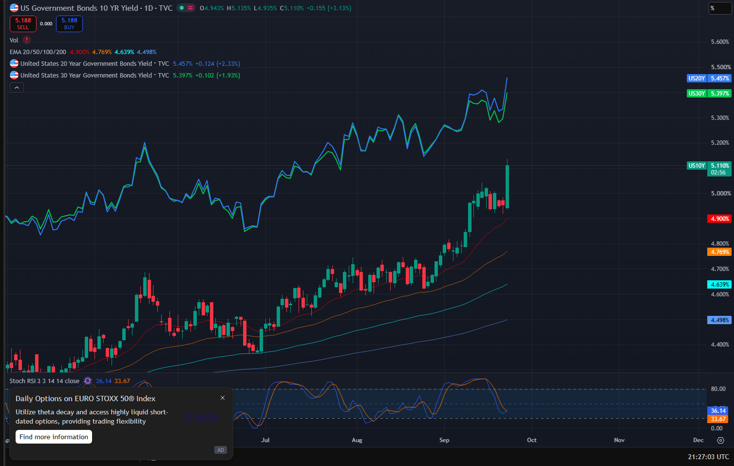Screen dimensions: 734x466
Task: Click the orange 4.769% EMA axis label
Action: click(x=719, y=252)
